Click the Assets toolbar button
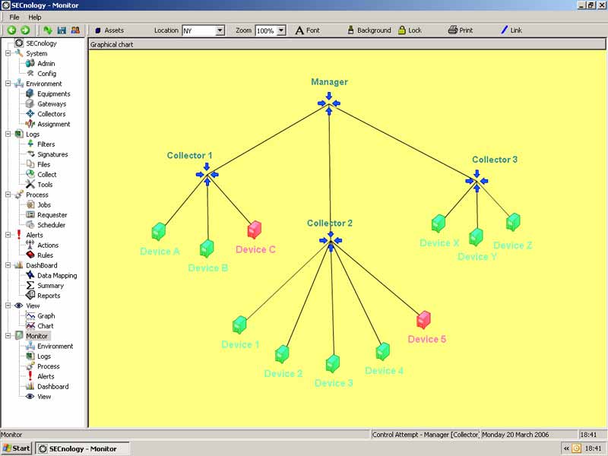Image resolution: width=608 pixels, height=456 pixels. 109,30
